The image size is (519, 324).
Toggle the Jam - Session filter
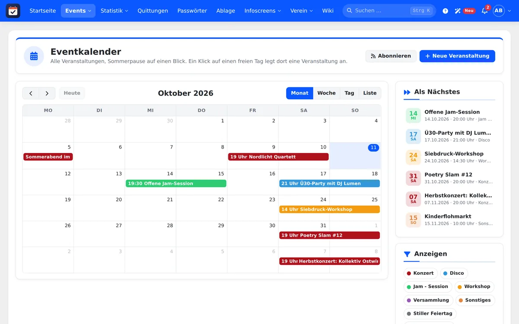(x=428, y=287)
